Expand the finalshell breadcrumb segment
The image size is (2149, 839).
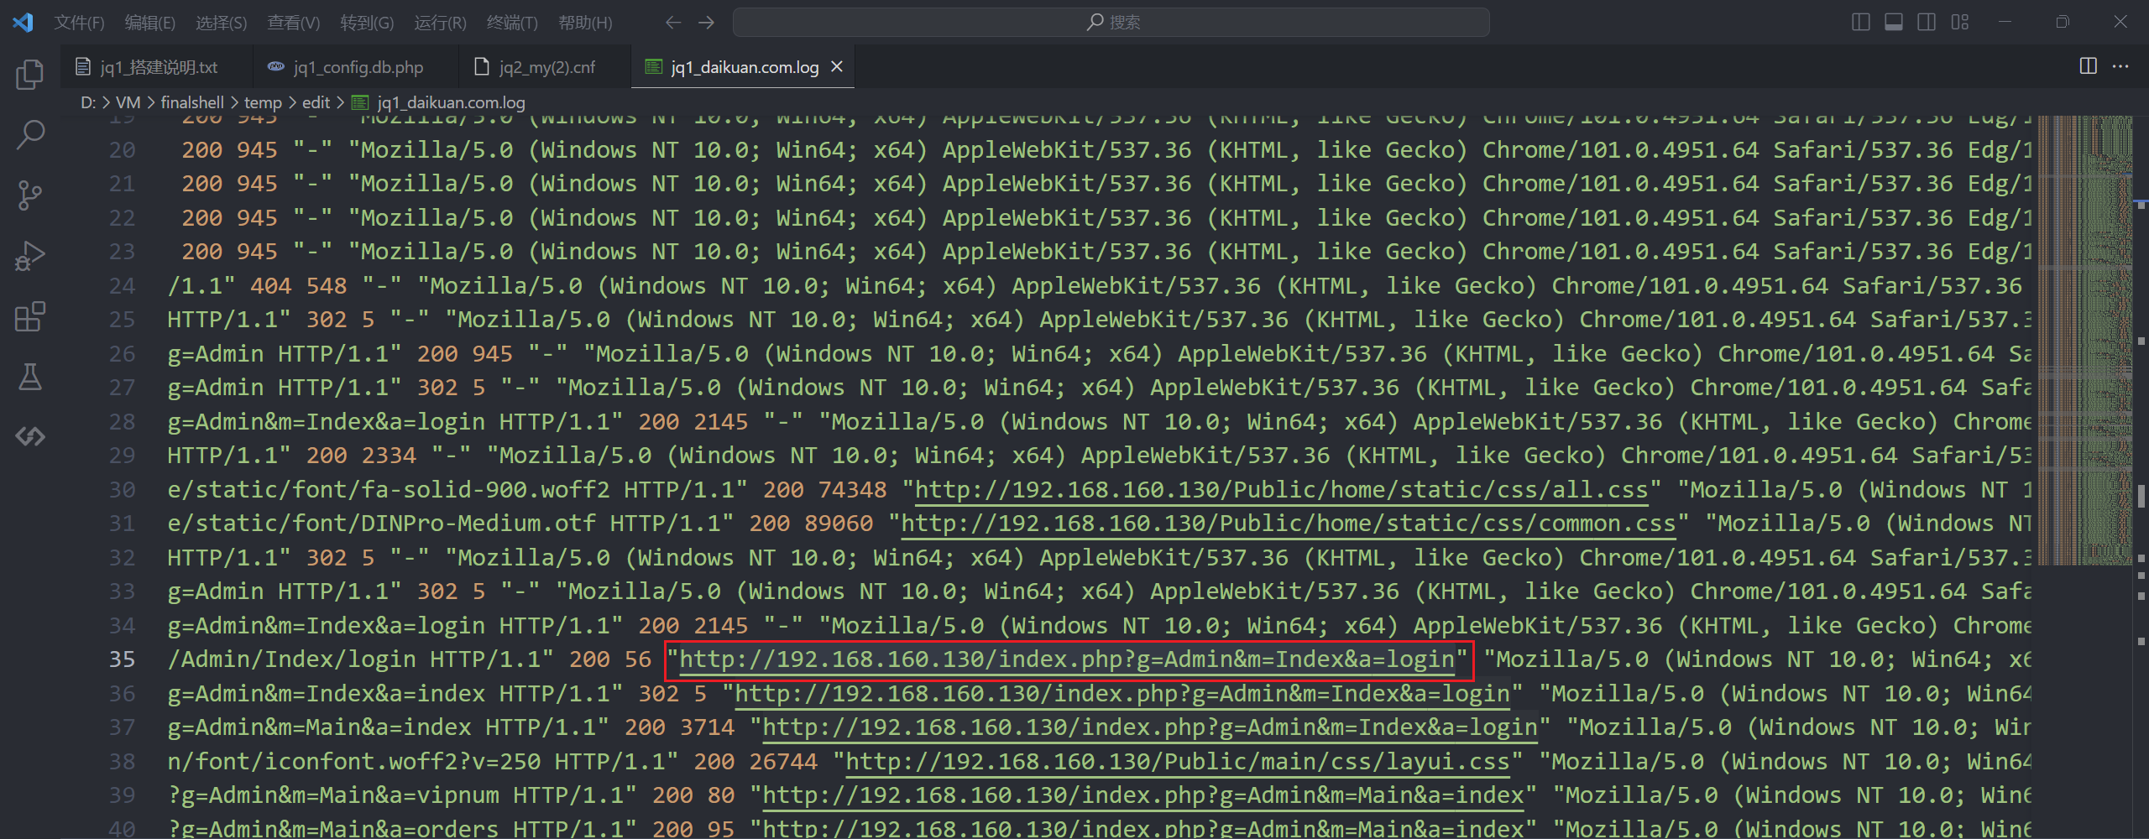point(192,102)
